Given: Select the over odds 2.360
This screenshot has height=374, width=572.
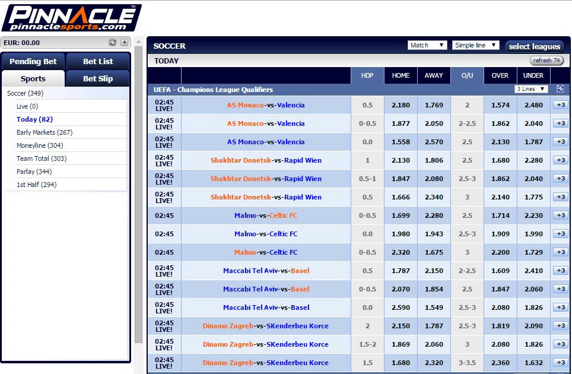Looking at the screenshot, I should pyautogui.click(x=500, y=363).
